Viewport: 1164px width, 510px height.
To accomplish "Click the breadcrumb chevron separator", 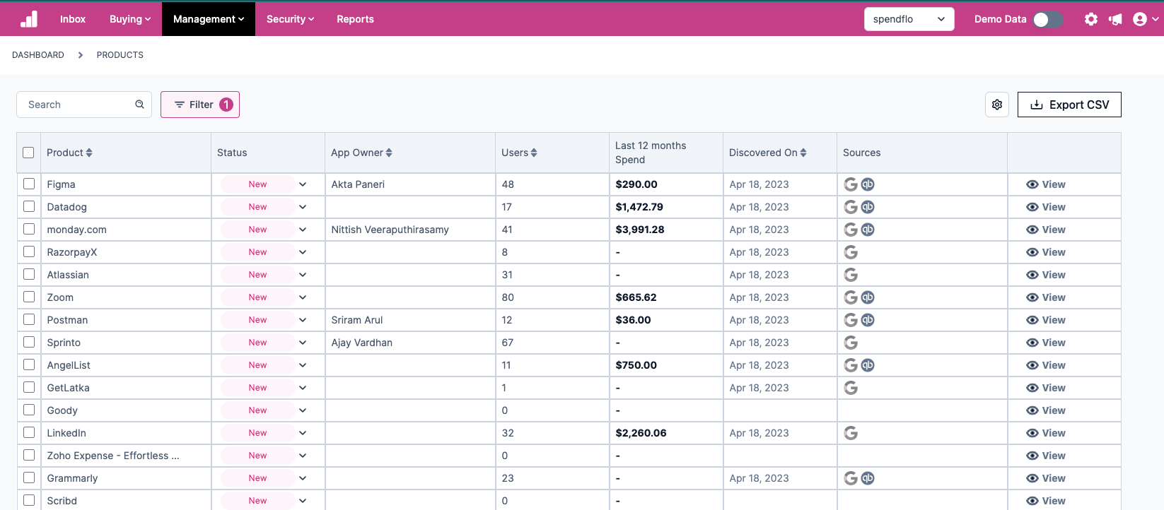I will [x=81, y=55].
